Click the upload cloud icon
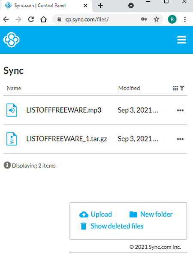 (x=84, y=214)
